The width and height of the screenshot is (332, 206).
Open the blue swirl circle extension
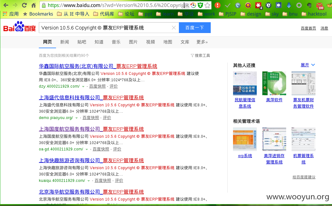pyautogui.click(x=238, y=5)
